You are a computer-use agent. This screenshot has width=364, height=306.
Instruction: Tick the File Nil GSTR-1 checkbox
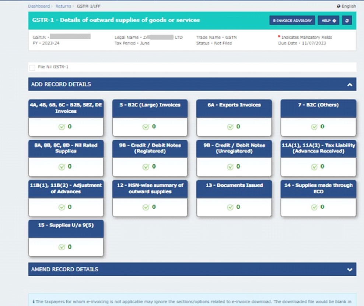[32, 67]
